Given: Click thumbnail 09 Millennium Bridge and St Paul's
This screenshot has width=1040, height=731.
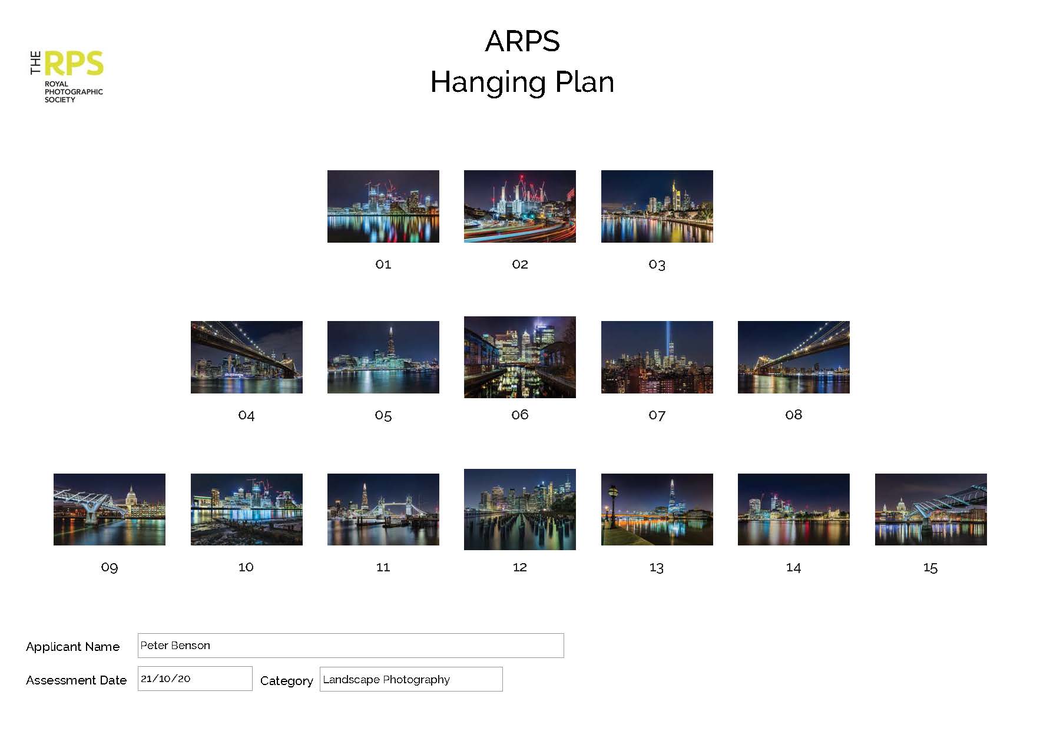Looking at the screenshot, I should point(109,509).
